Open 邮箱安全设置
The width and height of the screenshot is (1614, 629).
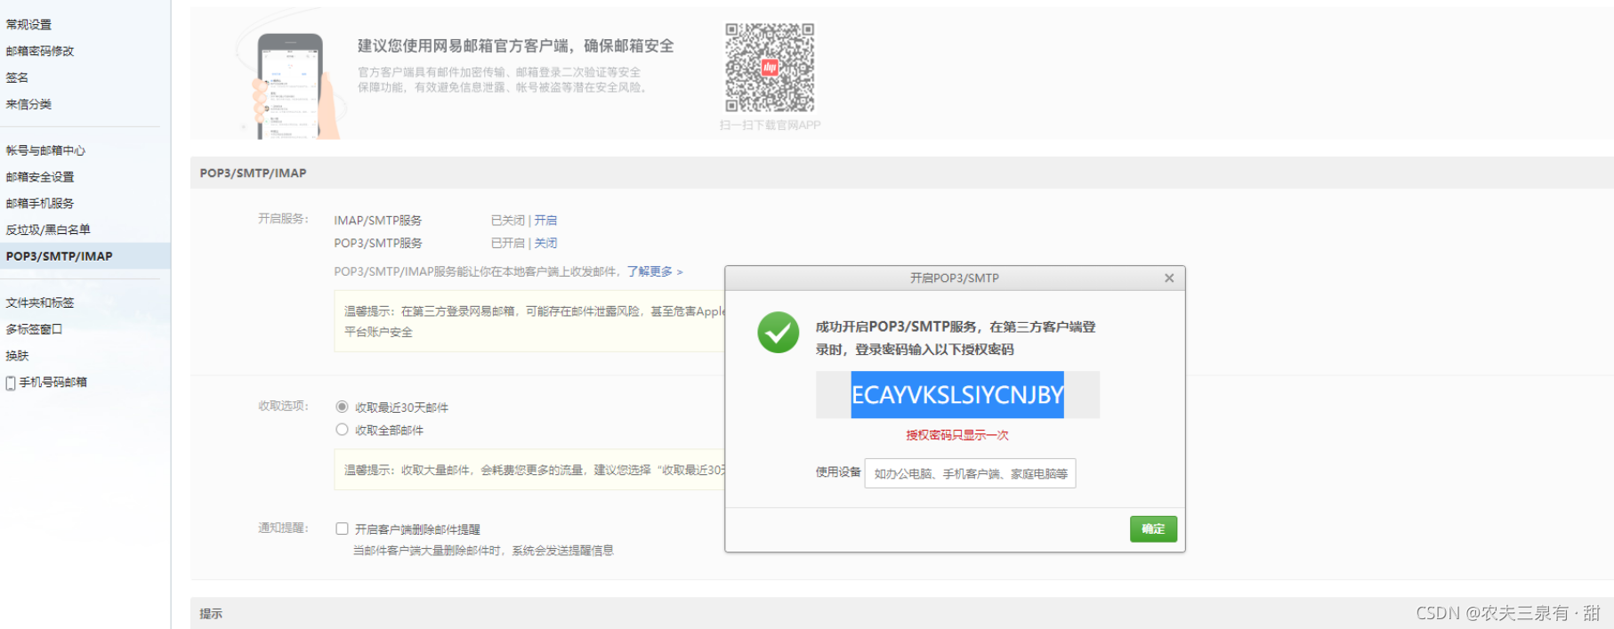(40, 177)
